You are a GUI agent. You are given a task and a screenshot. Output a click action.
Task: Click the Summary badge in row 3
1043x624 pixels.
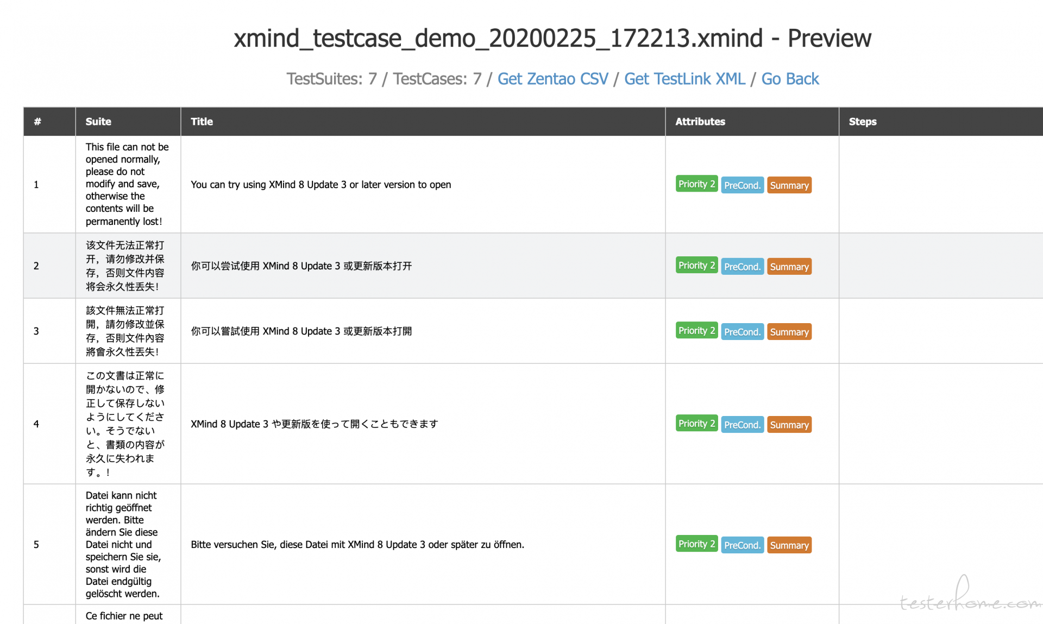click(x=789, y=332)
